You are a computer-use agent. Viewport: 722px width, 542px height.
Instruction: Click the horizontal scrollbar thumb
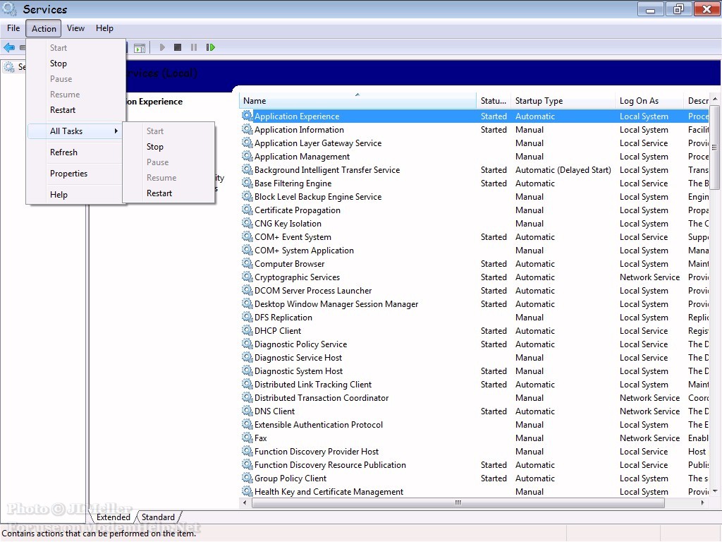pyautogui.click(x=458, y=502)
